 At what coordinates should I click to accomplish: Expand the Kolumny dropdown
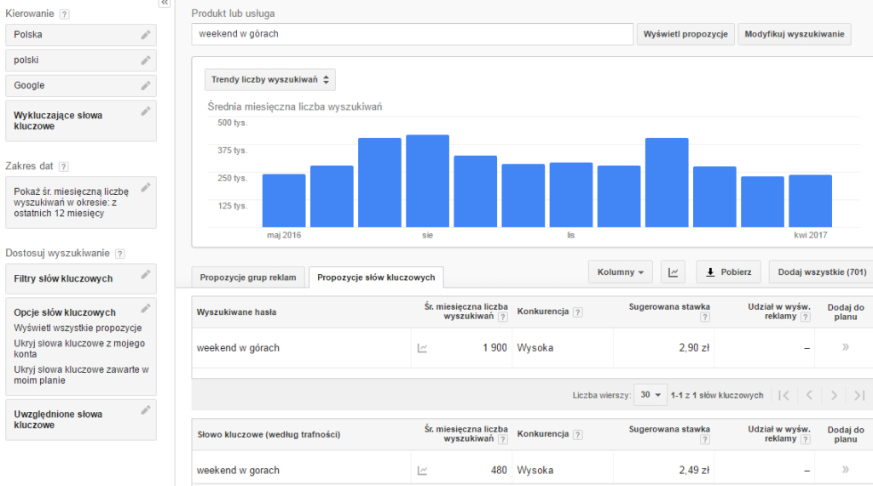pos(621,272)
